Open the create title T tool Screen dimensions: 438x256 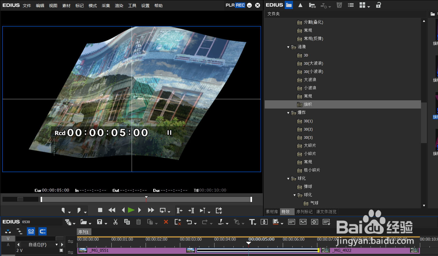252,222
